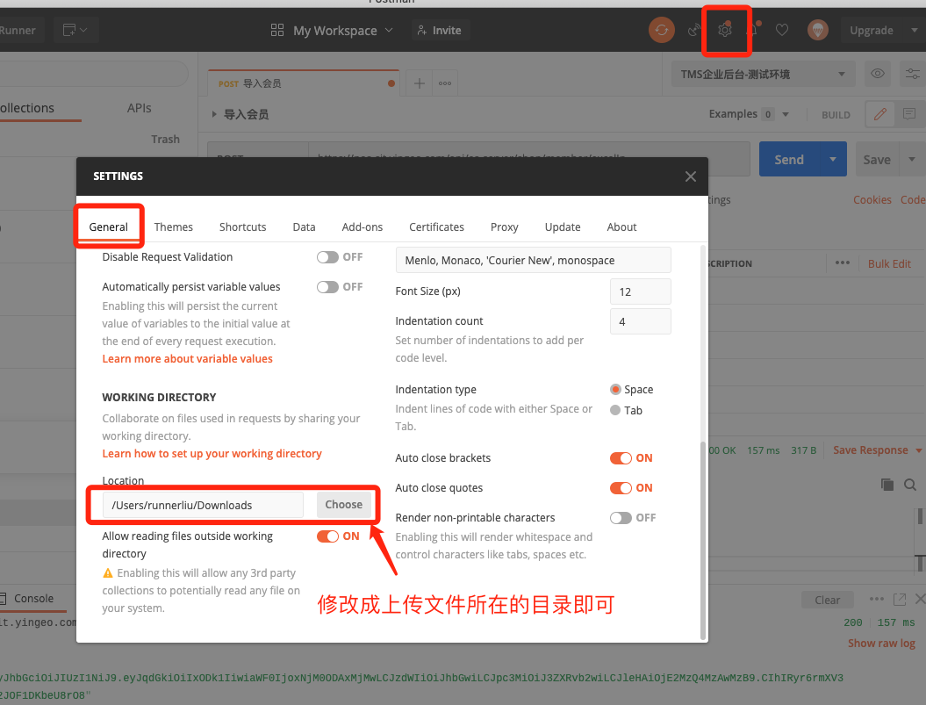
Task: Click Show raw log link
Action: pyautogui.click(x=882, y=643)
